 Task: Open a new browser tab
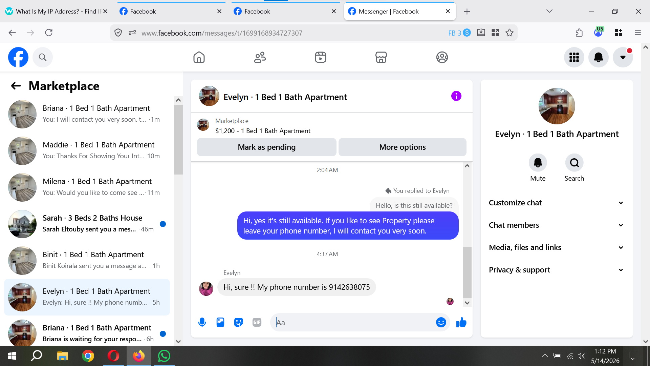(467, 12)
